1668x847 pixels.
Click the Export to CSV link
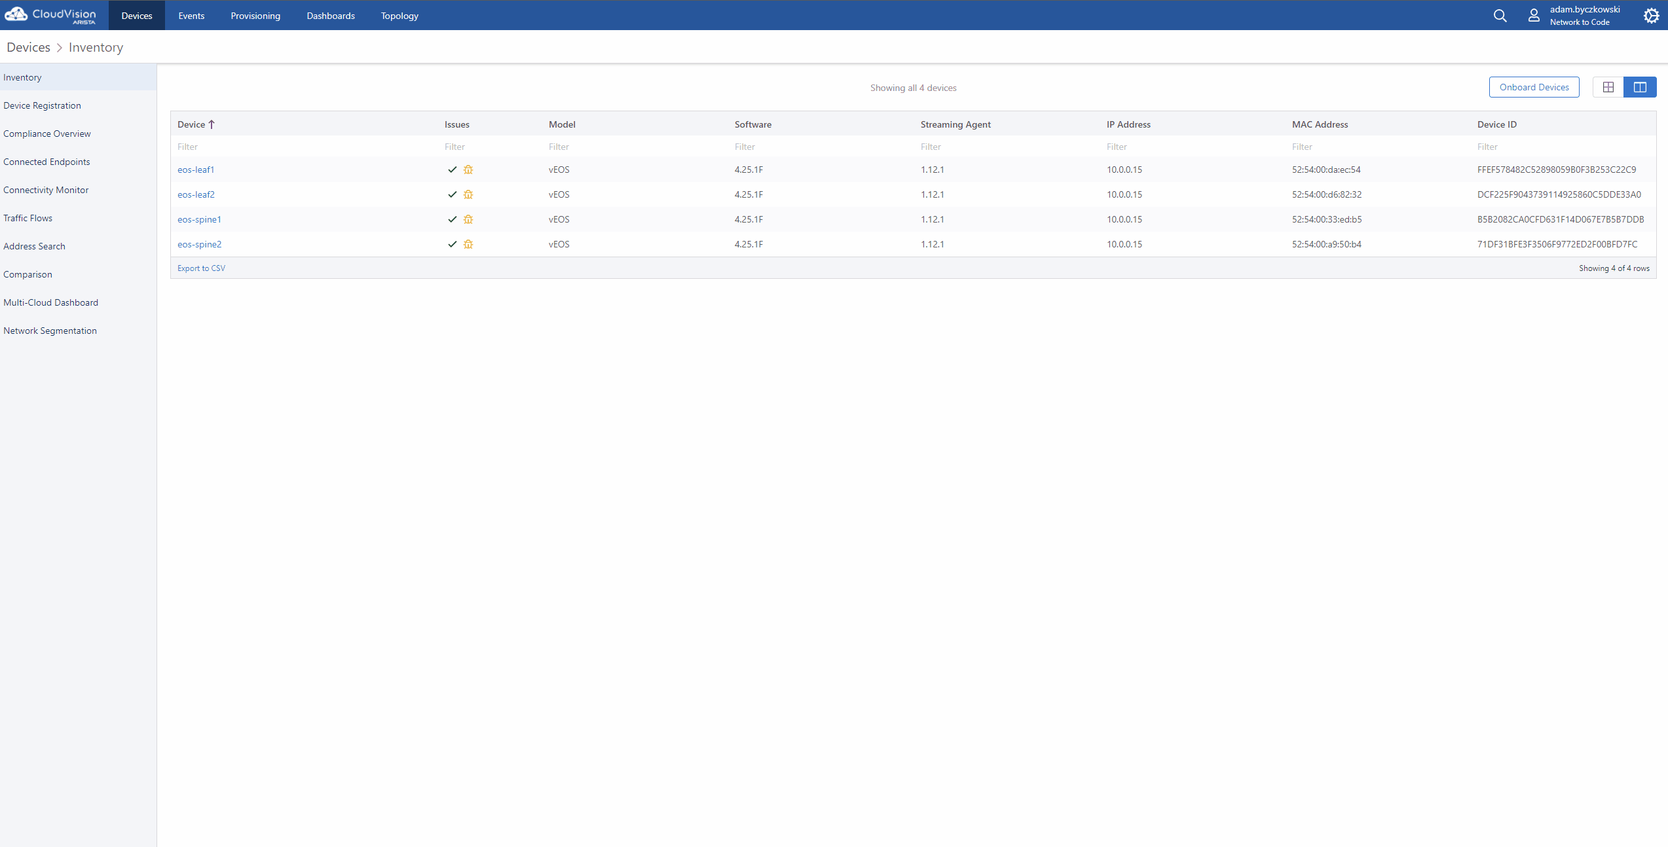click(x=201, y=268)
